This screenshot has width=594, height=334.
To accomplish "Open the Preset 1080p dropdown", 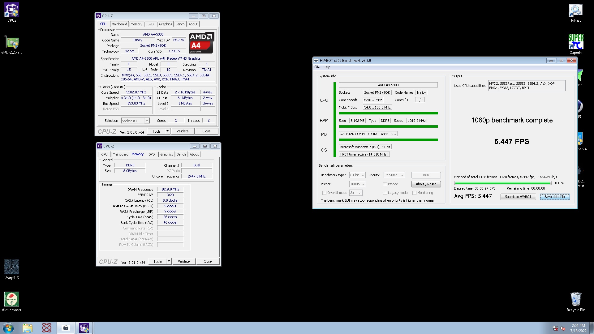I will 358,184.
